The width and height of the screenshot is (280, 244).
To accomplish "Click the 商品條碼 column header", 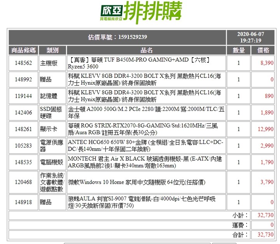I will tap(23, 50).
